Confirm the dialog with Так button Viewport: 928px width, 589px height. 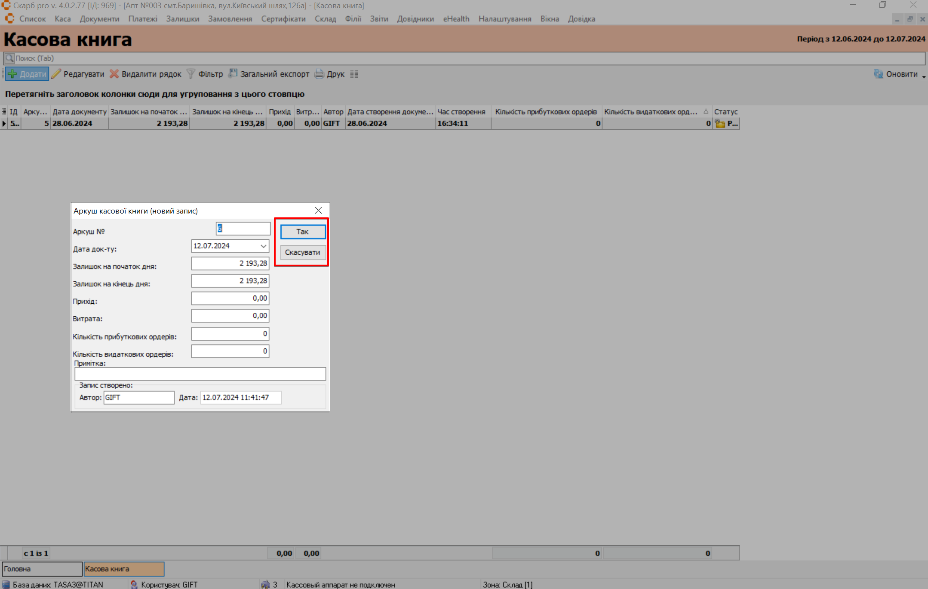[303, 232]
